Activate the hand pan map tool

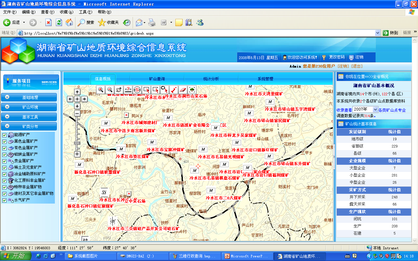(x=119, y=89)
